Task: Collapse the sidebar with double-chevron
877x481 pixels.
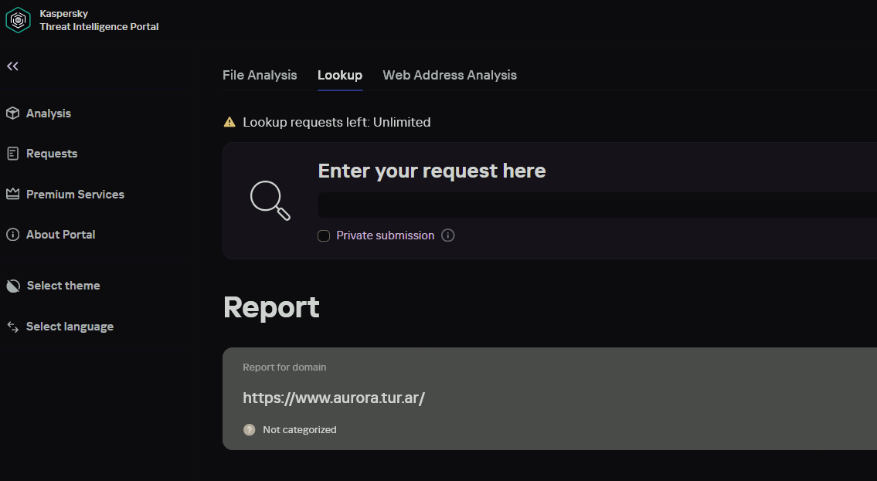Action: pos(12,66)
